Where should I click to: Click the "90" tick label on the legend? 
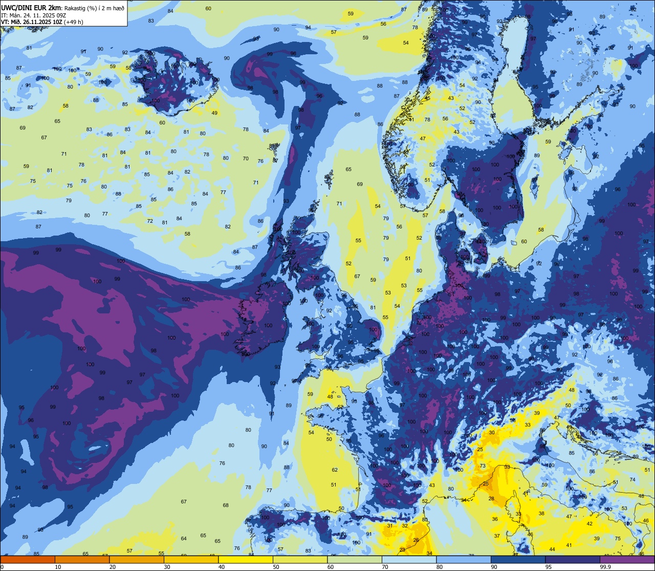[x=494, y=567]
